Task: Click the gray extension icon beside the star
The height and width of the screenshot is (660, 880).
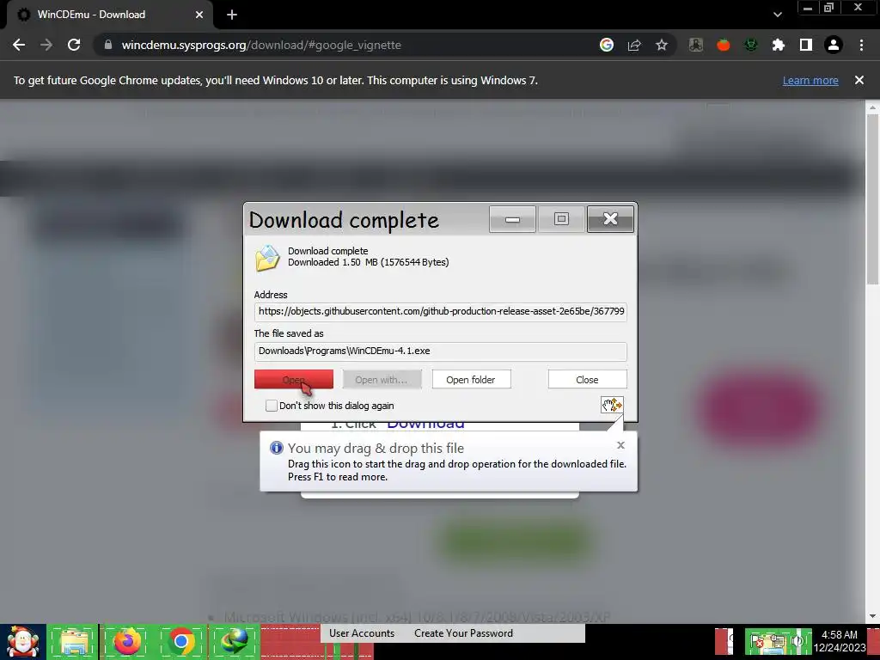Action: tap(696, 45)
